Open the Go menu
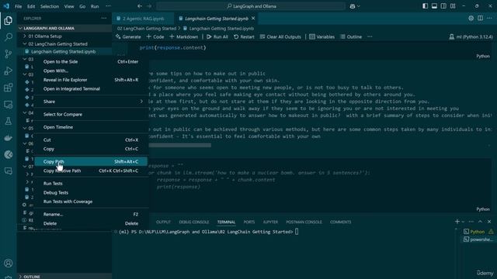 pos(82,6)
